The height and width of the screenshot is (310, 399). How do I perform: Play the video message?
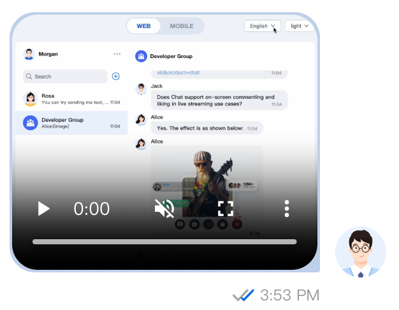pyautogui.click(x=43, y=209)
